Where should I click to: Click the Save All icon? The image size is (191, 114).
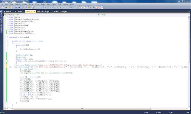[x=19, y=7]
